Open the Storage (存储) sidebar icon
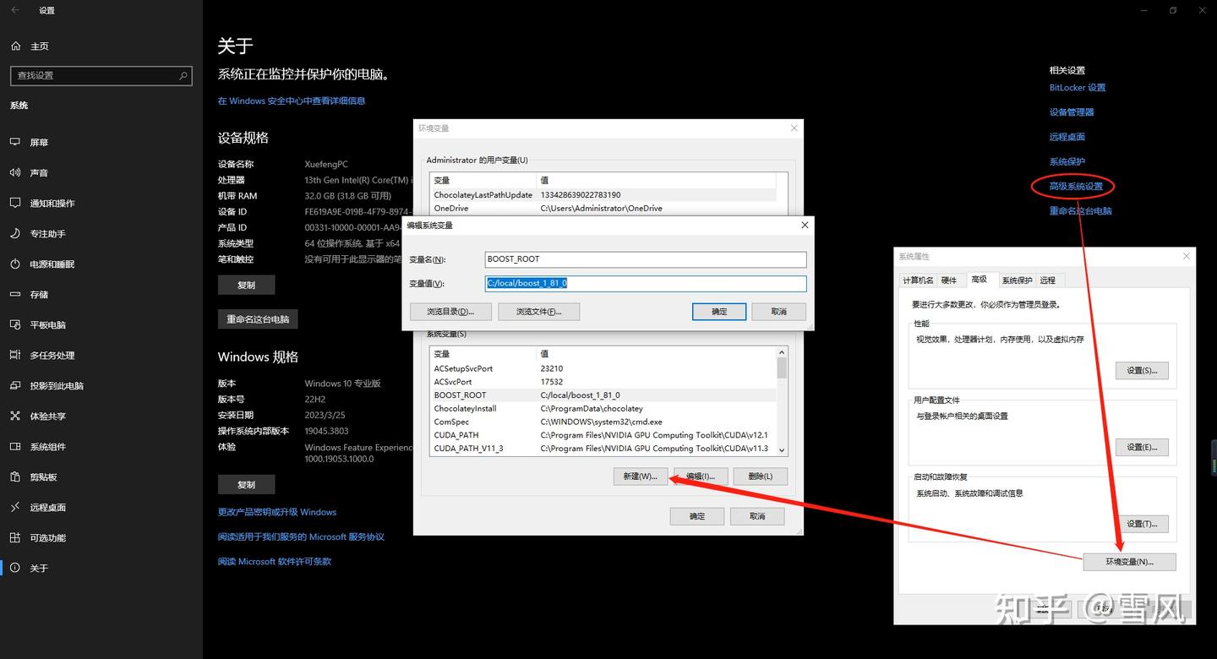The height and width of the screenshot is (659, 1217). [x=14, y=294]
